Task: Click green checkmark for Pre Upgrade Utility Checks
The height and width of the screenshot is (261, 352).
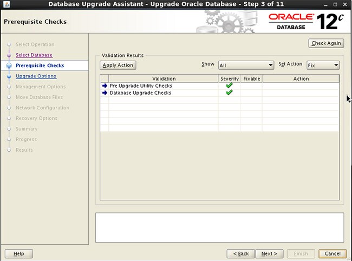Action: point(229,86)
